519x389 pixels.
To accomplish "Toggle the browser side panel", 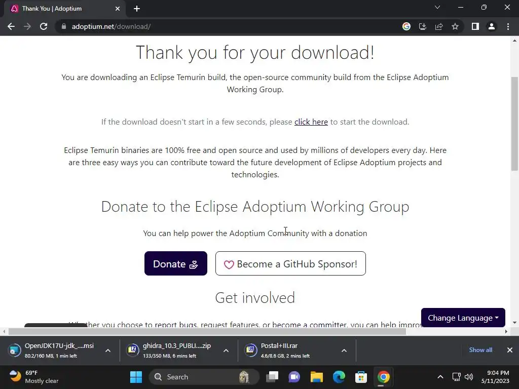I will tap(475, 26).
